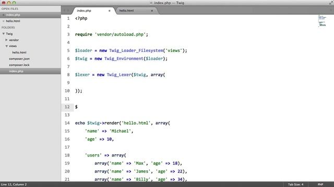Click the OPEN FILES sidebar heading
The height and width of the screenshot is (187, 334).
click(10, 9)
